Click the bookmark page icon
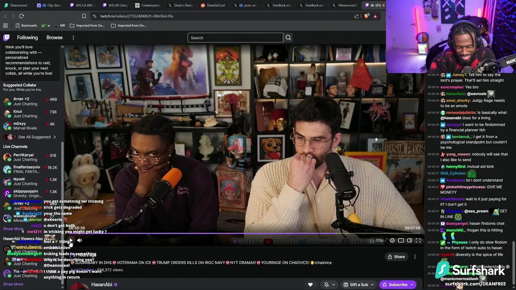 (84, 16)
